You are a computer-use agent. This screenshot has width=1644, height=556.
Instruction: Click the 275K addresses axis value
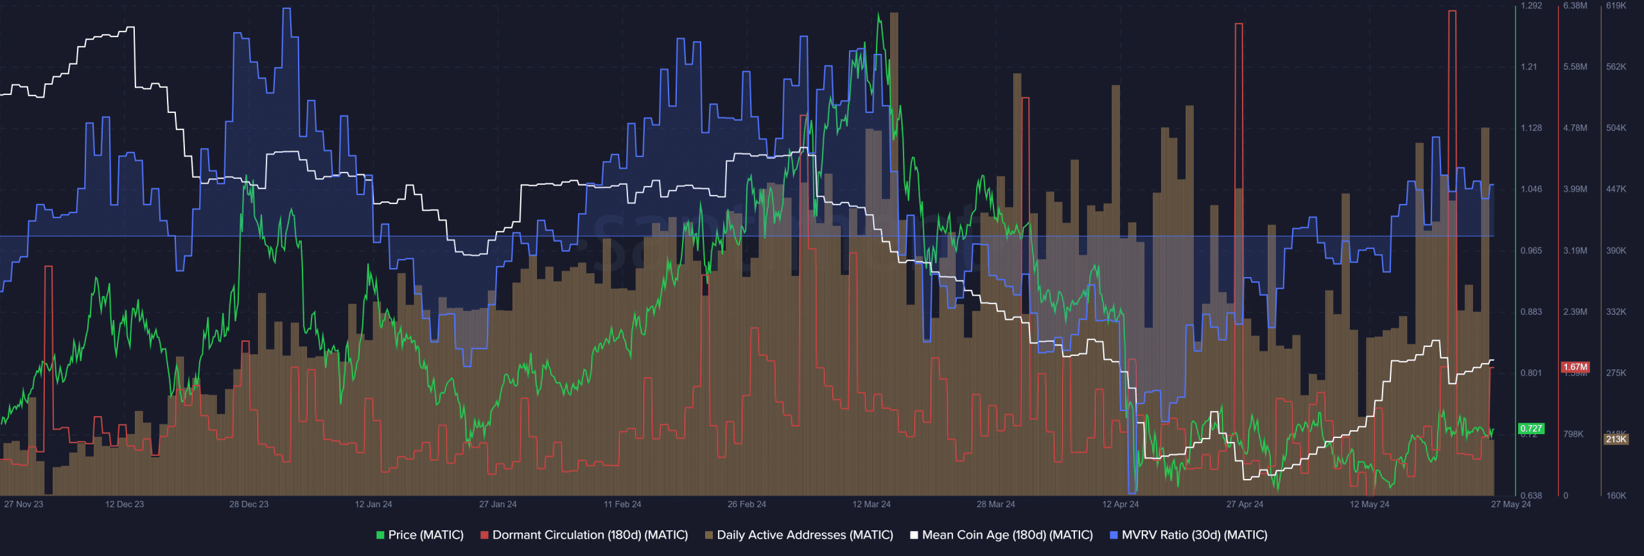[x=1616, y=373]
